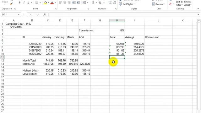
Task: Click Format Painter brush
Action: pyautogui.click(x=11, y=4)
